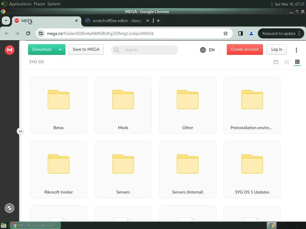
Task: Open a new tab
Action: coord(158,21)
